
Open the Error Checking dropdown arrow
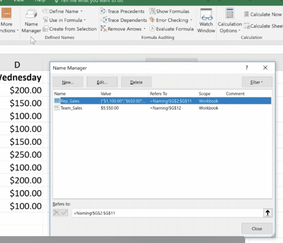click(191, 20)
